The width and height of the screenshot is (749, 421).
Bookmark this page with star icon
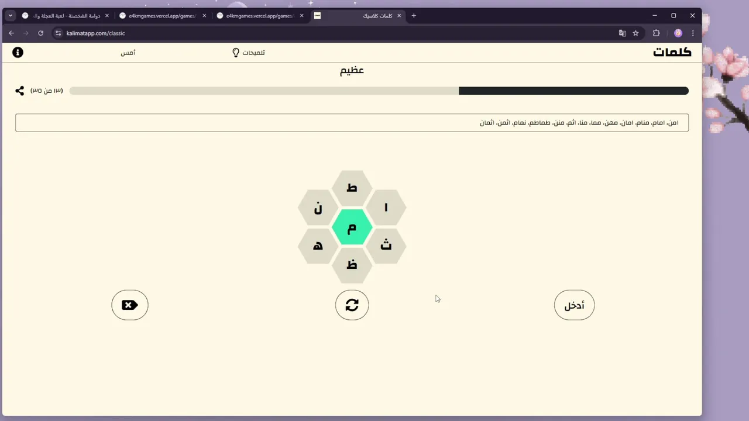coord(635,33)
